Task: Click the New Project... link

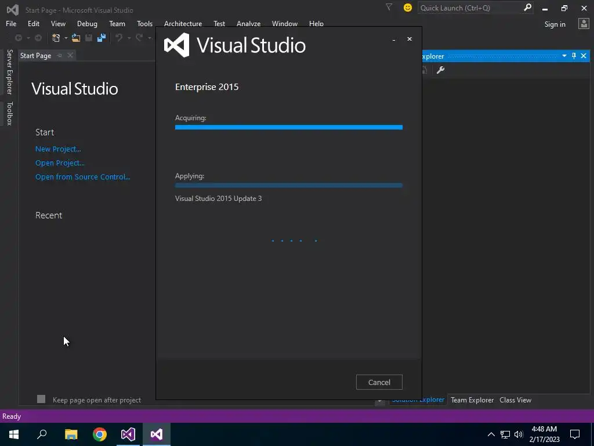Action: click(x=58, y=149)
